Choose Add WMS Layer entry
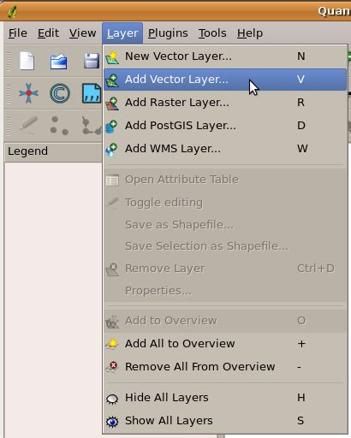351x438 pixels. click(225, 149)
